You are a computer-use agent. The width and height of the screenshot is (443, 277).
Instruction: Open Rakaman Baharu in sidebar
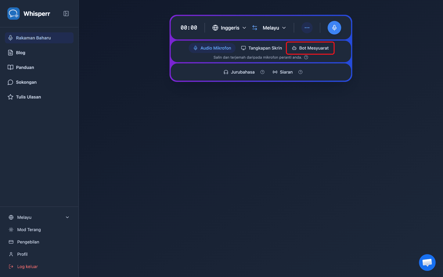tap(39, 38)
